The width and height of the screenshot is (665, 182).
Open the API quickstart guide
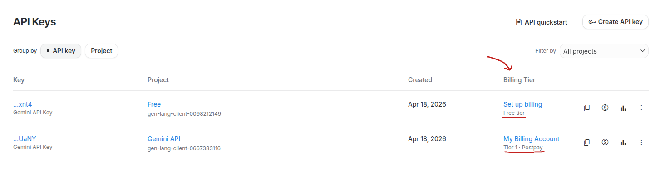[542, 22]
